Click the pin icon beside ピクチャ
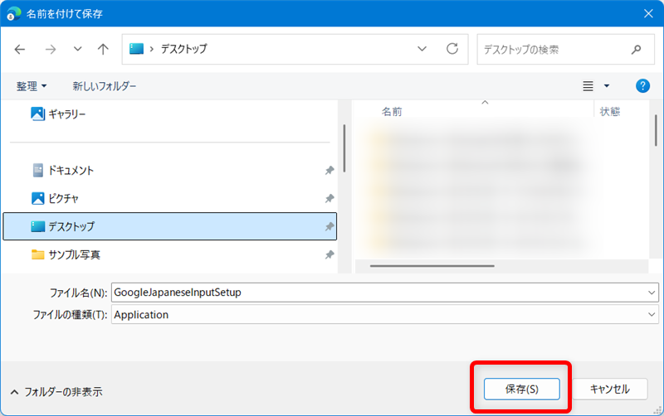This screenshot has height=416, width=664. pyautogui.click(x=329, y=198)
